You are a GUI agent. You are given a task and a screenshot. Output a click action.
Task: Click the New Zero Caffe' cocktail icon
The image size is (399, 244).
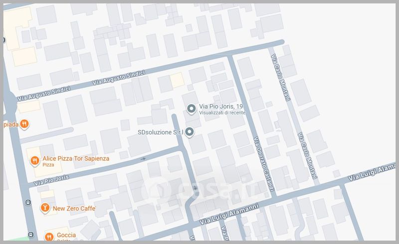[x=45, y=208]
